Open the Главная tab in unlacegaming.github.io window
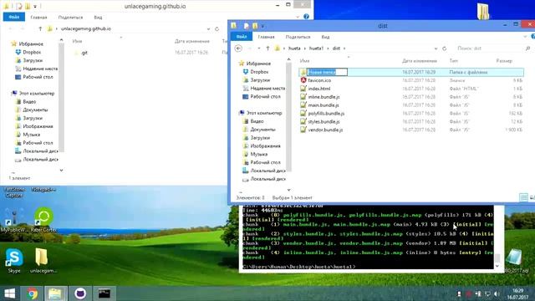The image size is (535, 301). coord(38,18)
